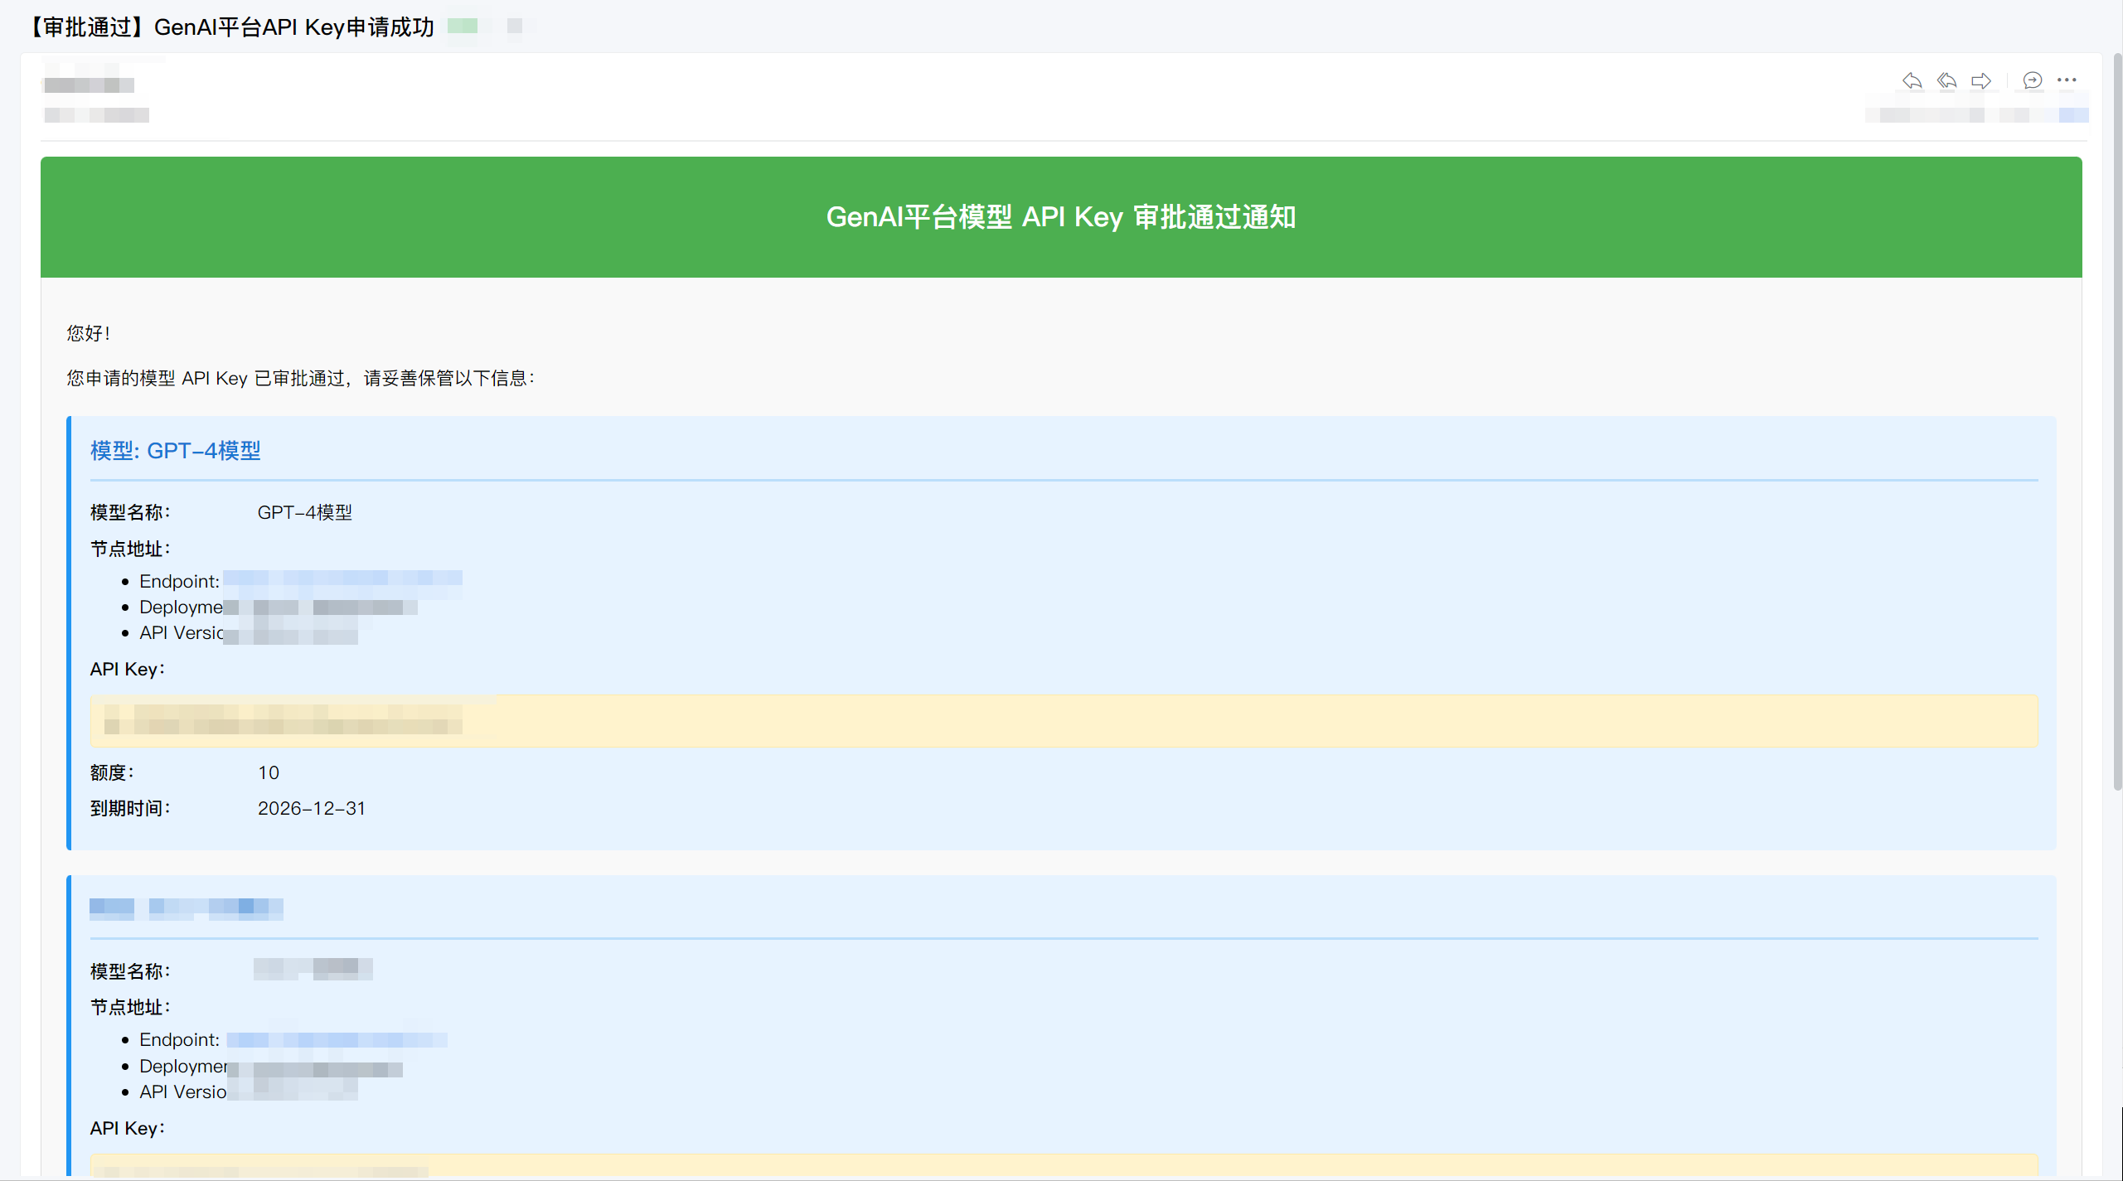The image size is (2123, 1181).
Task: Click the GPT-4 API Key yellow box
Action: [x=1064, y=720]
